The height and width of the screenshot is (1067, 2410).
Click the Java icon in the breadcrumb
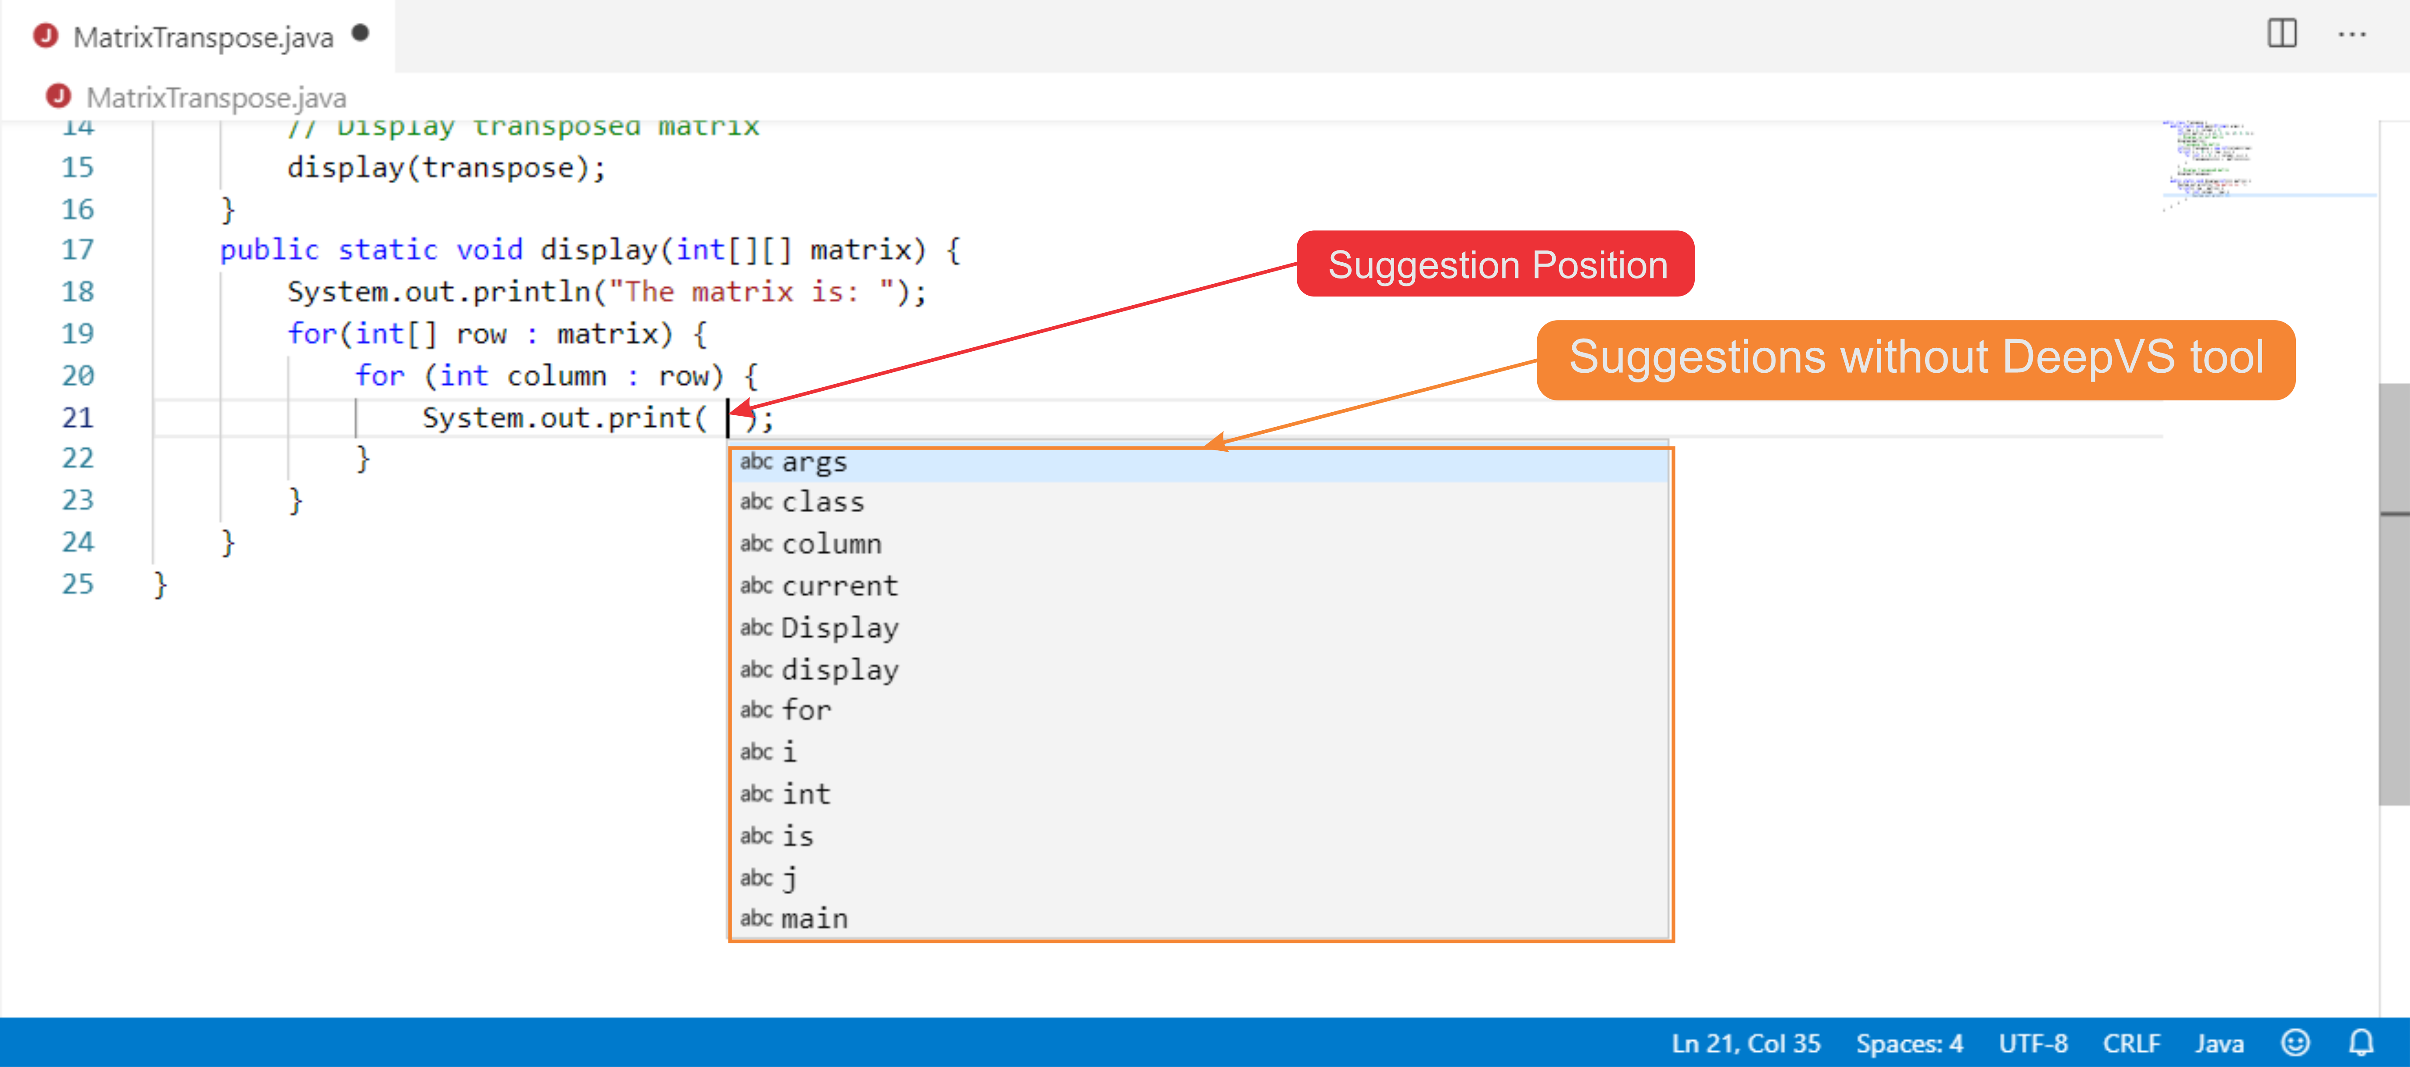click(x=58, y=95)
